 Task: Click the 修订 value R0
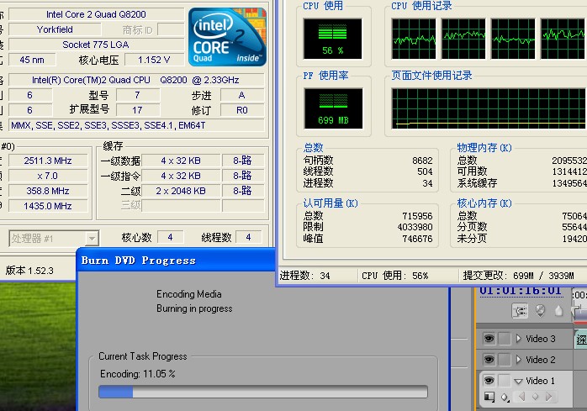tap(242, 110)
